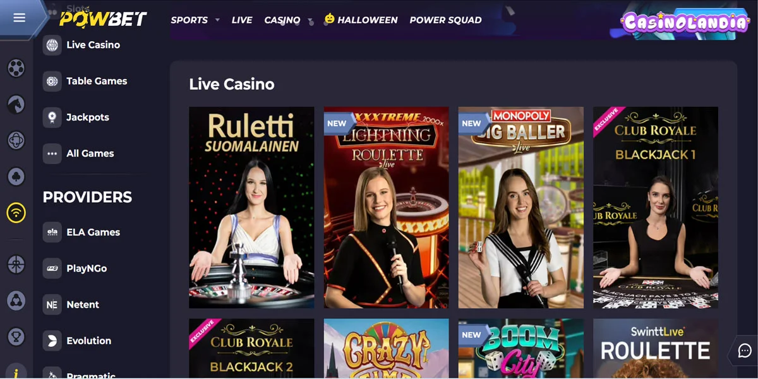Select the soccer ball sports icon
This screenshot has width=758, height=379.
16,68
